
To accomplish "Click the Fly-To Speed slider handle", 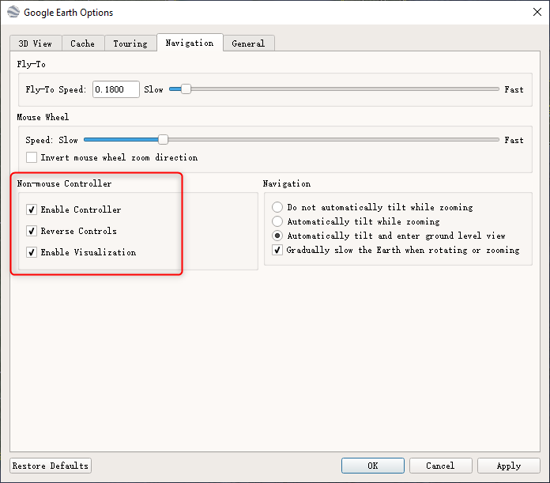I will tap(186, 89).
